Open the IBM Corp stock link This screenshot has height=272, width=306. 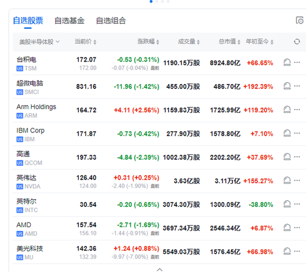(31, 135)
